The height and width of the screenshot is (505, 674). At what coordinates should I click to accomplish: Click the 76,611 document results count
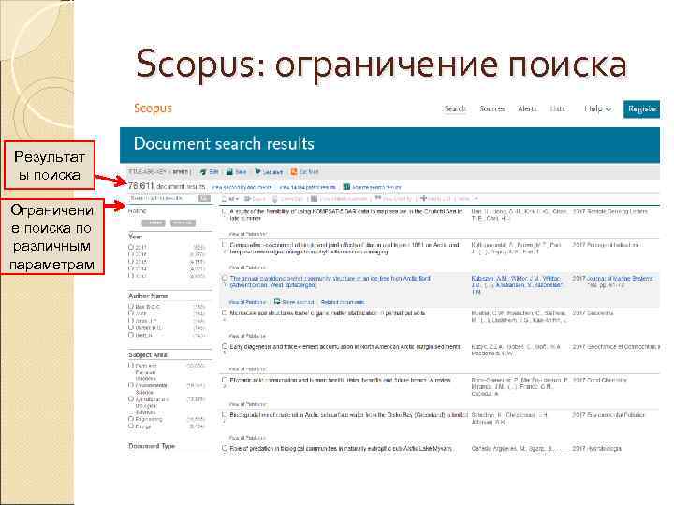[x=167, y=186]
